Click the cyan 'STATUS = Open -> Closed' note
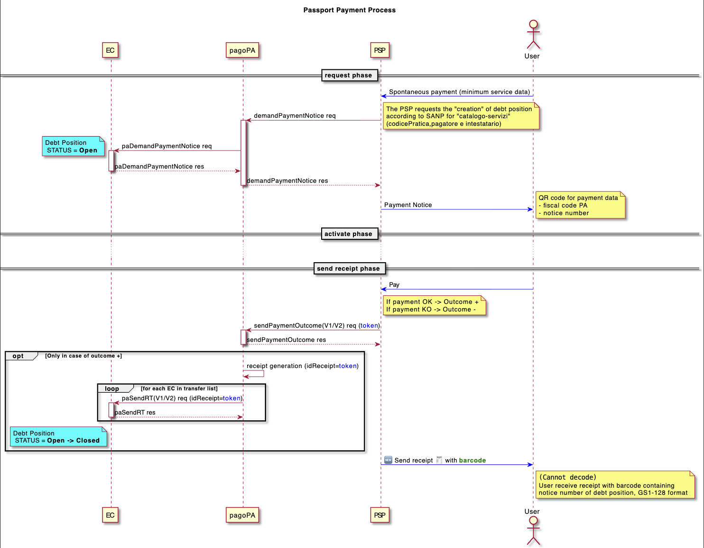 [58, 437]
